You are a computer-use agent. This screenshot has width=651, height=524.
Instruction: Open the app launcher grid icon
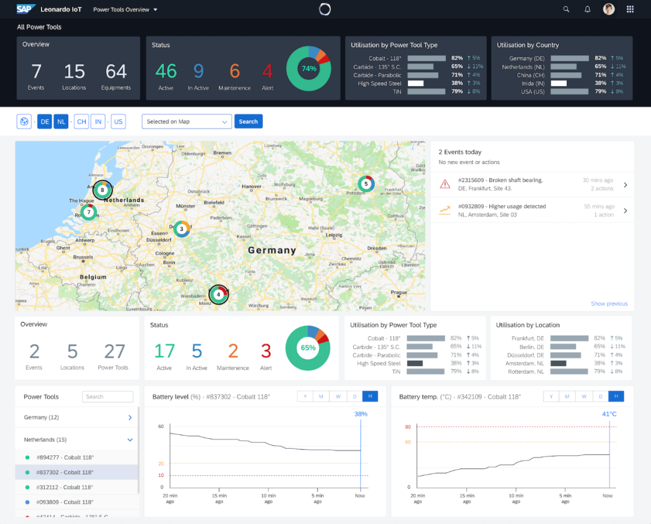(x=630, y=9)
